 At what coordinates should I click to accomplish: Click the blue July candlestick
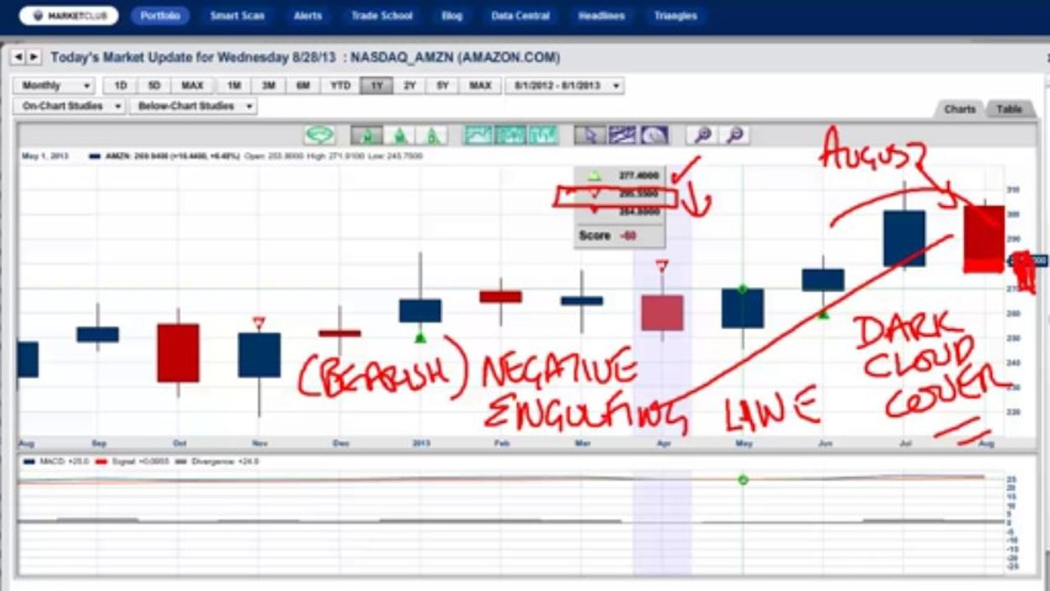pyautogui.click(x=904, y=238)
